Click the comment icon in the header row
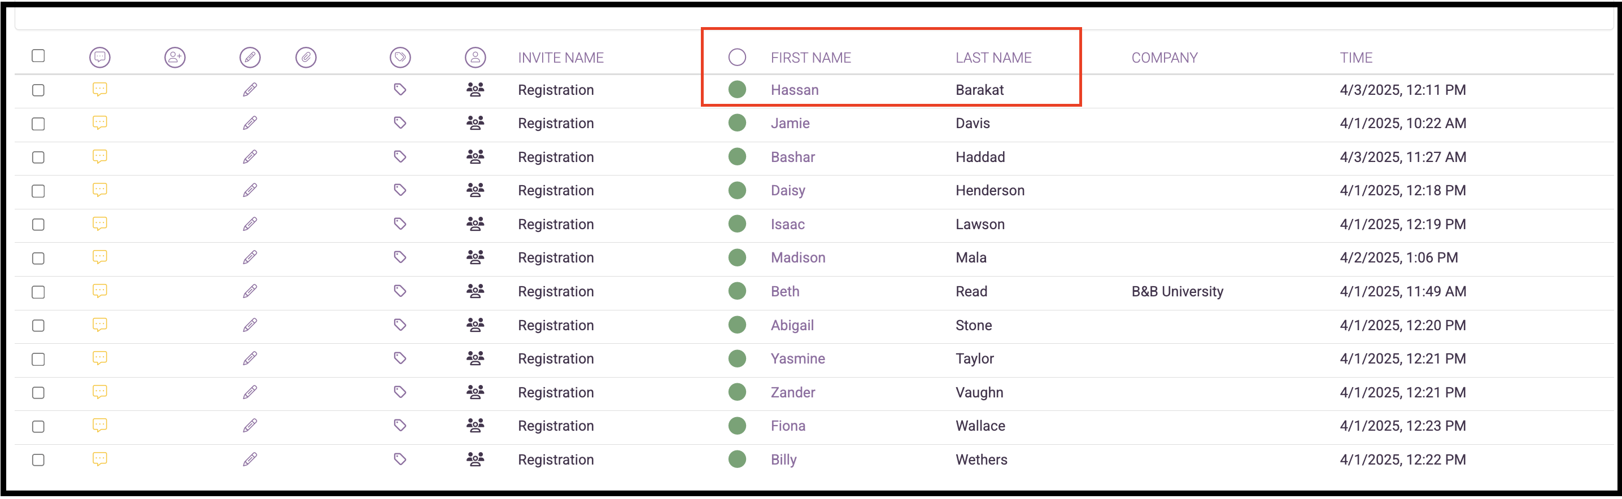The height and width of the screenshot is (499, 1622). [99, 57]
